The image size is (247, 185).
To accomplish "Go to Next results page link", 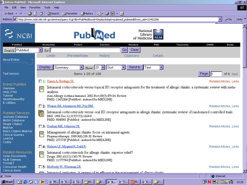I will tap(235, 74).
